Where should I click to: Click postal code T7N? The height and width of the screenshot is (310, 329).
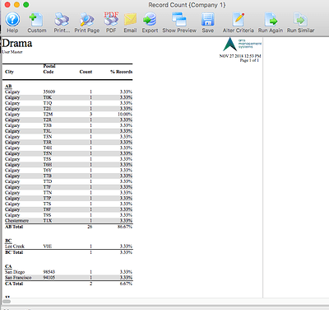click(x=48, y=193)
